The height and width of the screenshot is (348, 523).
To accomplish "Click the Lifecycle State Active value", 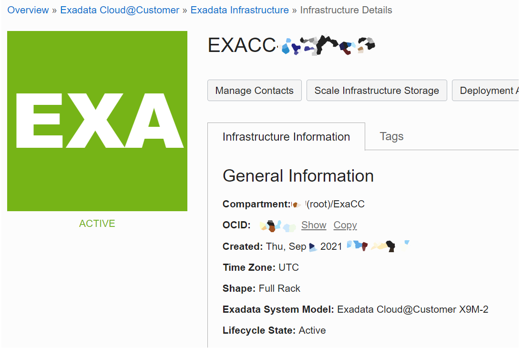I will [x=312, y=331].
